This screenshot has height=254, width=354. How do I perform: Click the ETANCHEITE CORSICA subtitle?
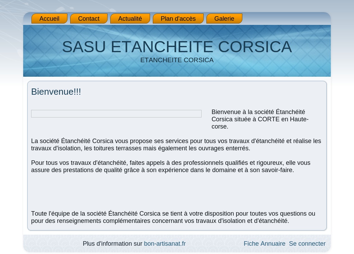[x=177, y=60]
